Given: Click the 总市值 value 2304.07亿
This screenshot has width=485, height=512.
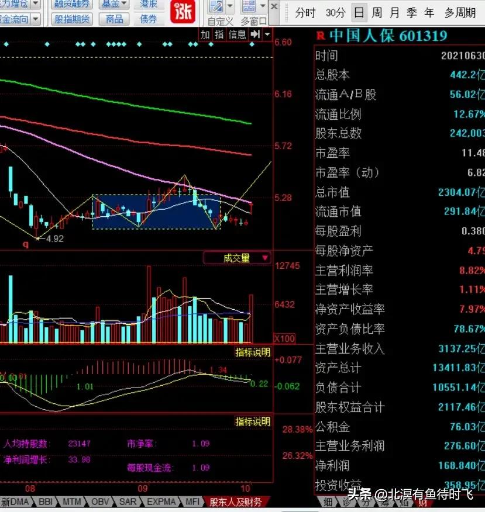Looking at the screenshot, I should click(462, 192).
